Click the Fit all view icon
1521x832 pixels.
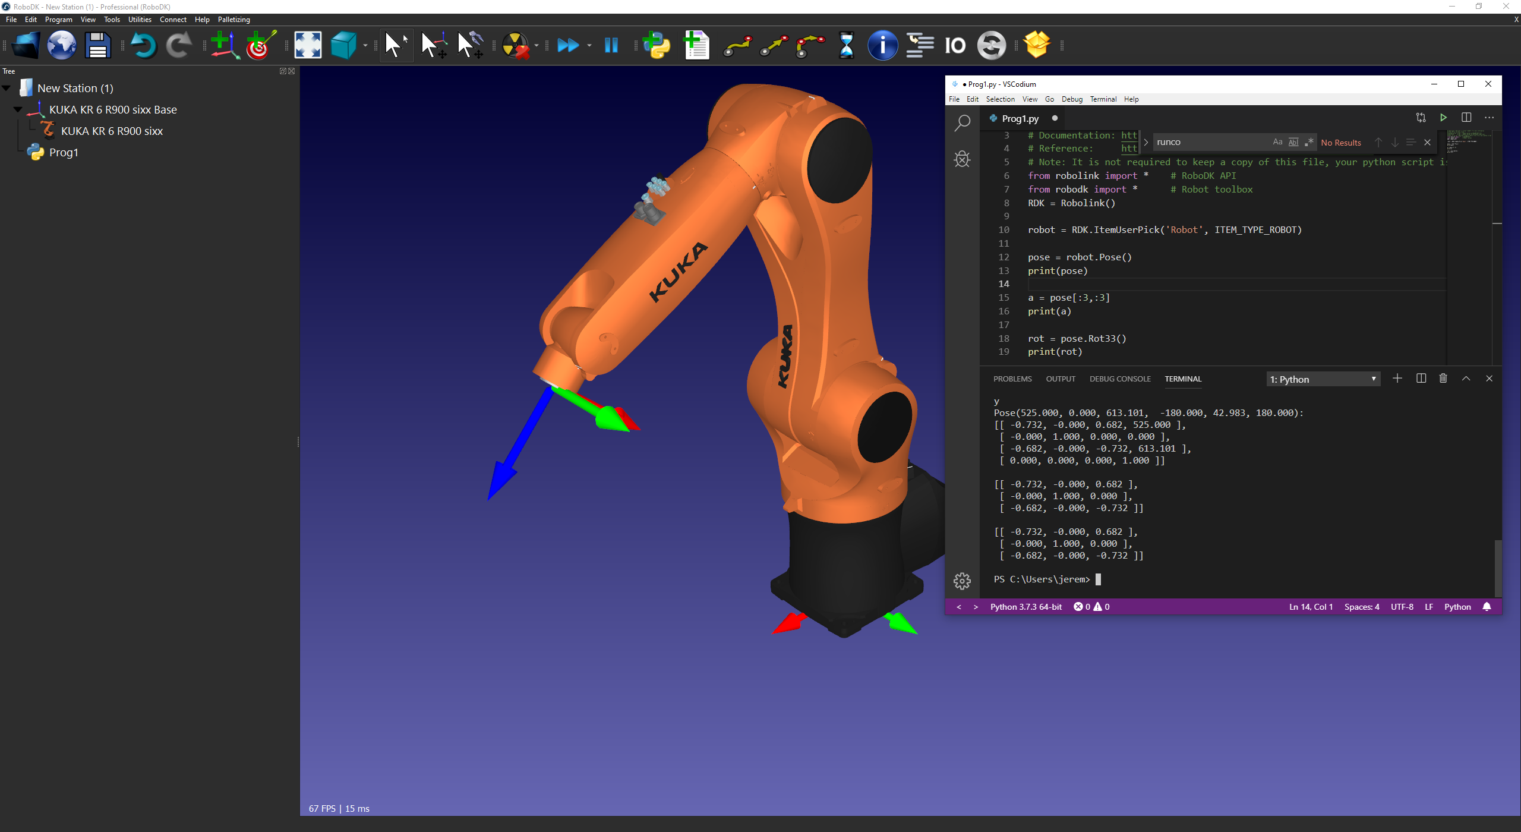pos(308,45)
